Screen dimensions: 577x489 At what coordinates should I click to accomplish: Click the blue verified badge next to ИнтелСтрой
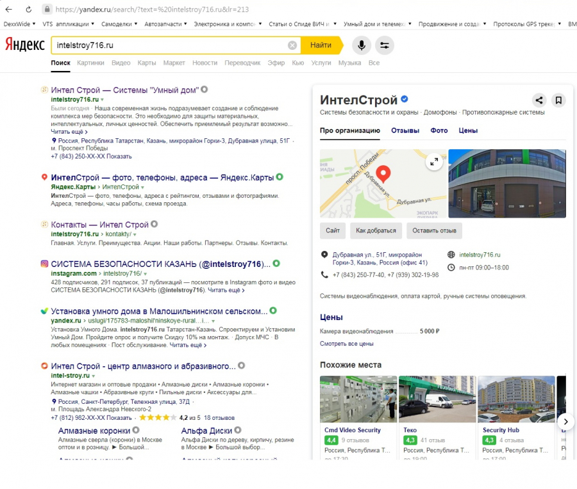(405, 99)
